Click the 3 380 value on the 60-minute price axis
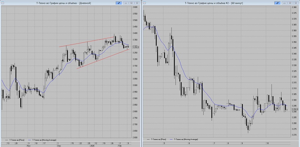Image resolution: width=300 pixels, height=147 pixels. click(294, 7)
